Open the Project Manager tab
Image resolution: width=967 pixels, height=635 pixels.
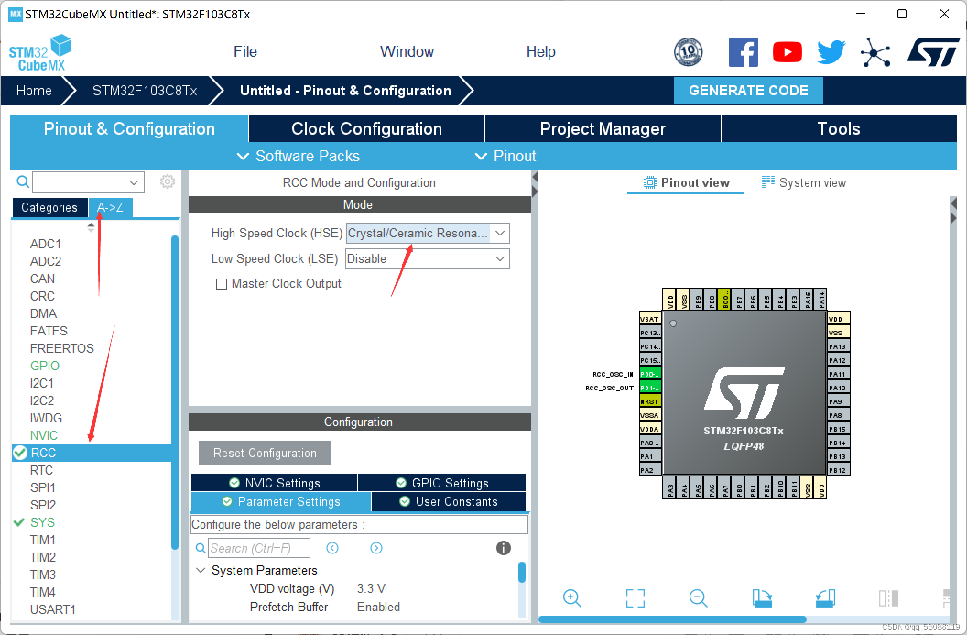coord(603,128)
